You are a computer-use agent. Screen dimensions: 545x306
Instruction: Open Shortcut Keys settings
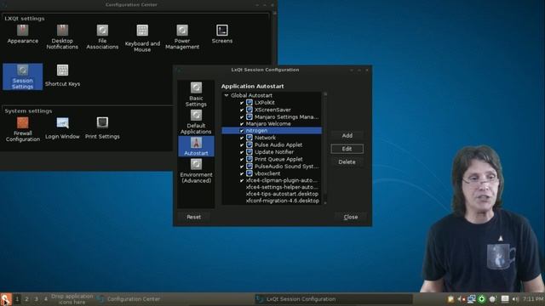pos(62,76)
